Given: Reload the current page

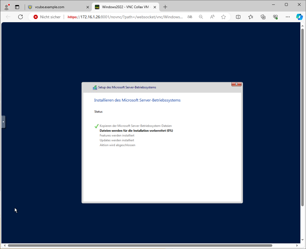Looking at the screenshot, I should pos(20,17).
